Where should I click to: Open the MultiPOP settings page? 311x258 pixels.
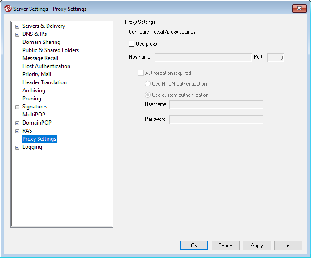click(x=34, y=115)
